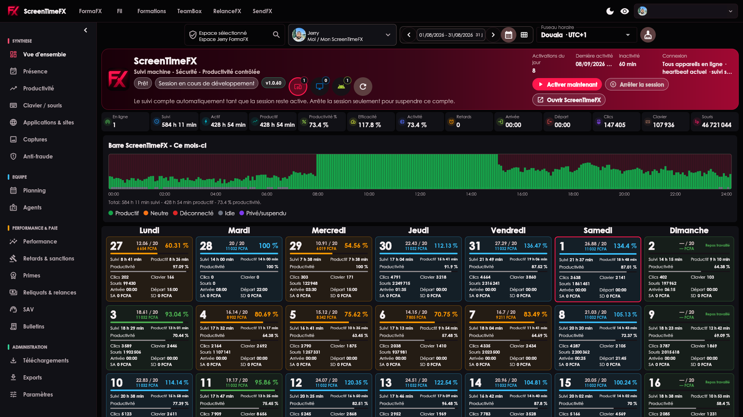Toggle dark mode moon icon
743x417 pixels.
coord(610,11)
